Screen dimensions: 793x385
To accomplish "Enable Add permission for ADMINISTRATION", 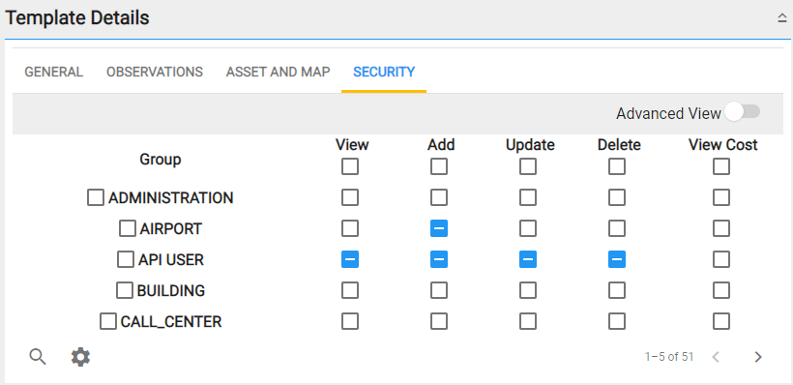I will [439, 197].
